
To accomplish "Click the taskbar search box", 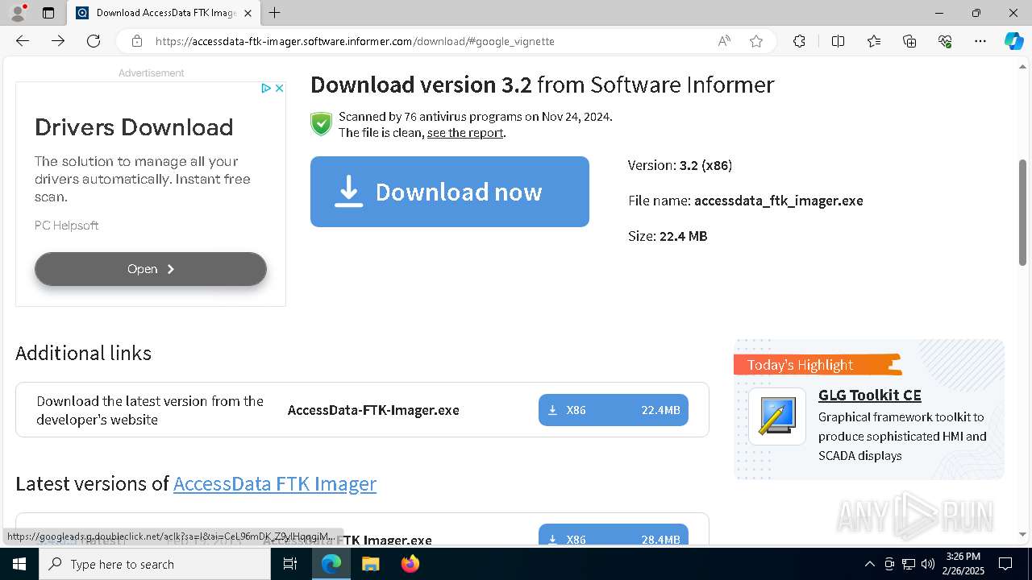I will 155,564.
